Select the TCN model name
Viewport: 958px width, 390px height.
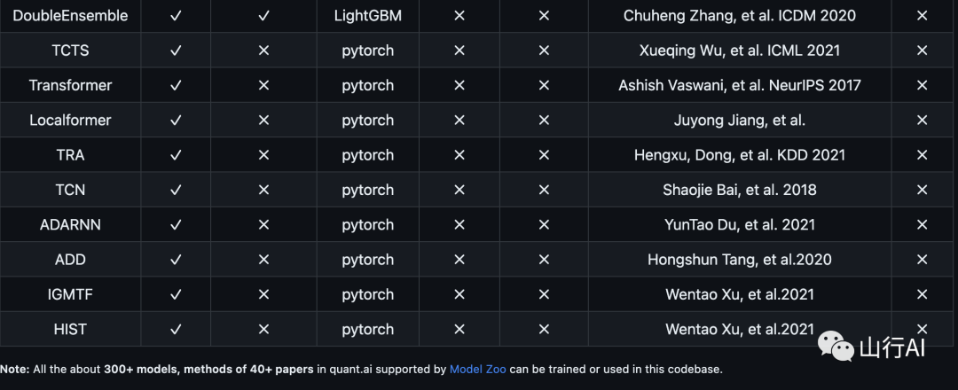70,190
